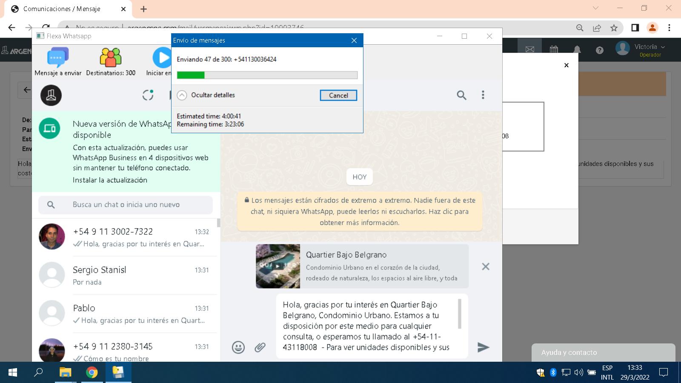
Task: Select the Comunicaciones / Mensaje browser tab
Action: [68, 9]
